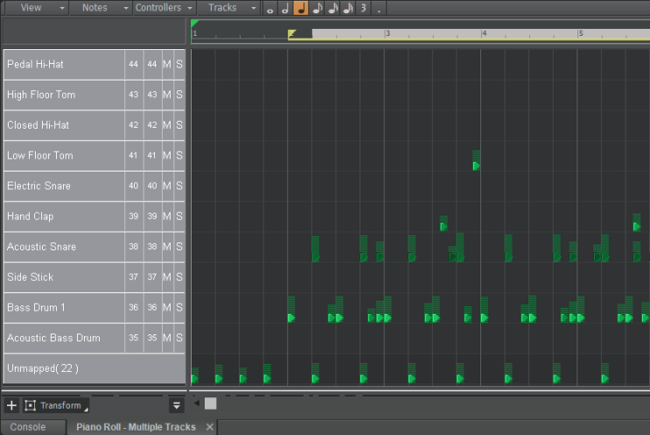Image resolution: width=650 pixels, height=435 pixels.
Task: Select the whole note duration icon
Action: 269,9
